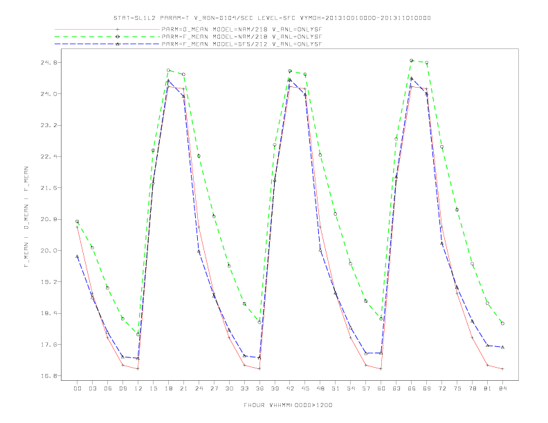
Task: Click blue triangle data point at hour 00
Action: point(77,256)
